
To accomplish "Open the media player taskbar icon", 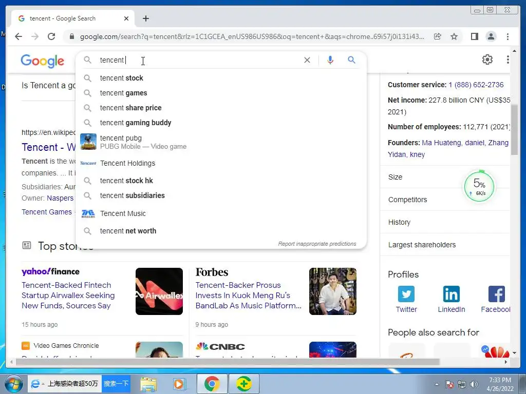I will (x=179, y=384).
